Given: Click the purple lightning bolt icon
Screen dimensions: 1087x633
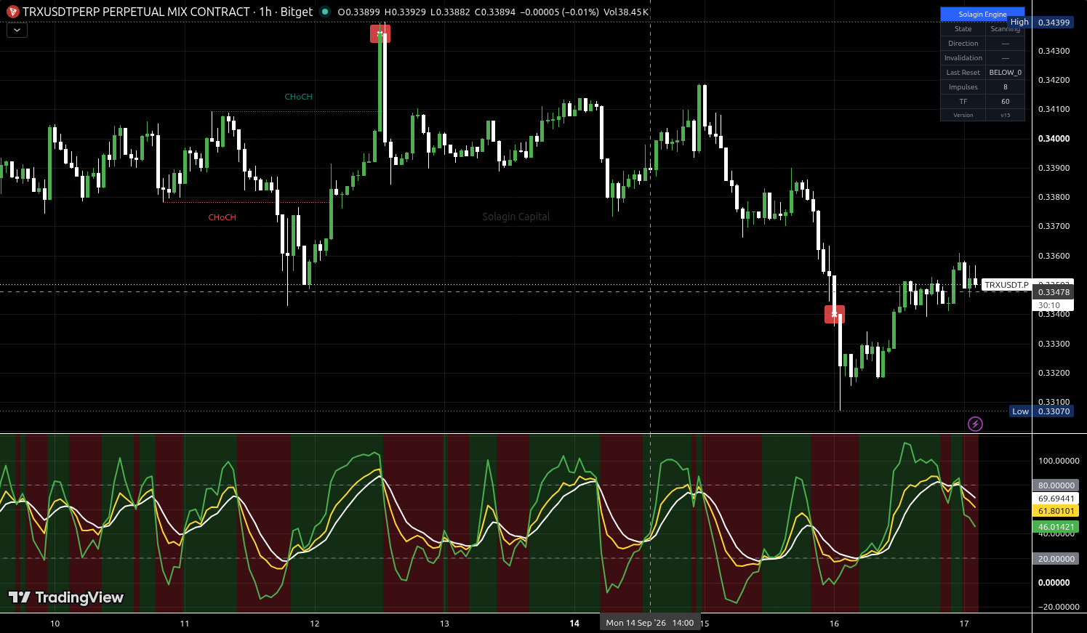Looking at the screenshot, I should point(975,424).
